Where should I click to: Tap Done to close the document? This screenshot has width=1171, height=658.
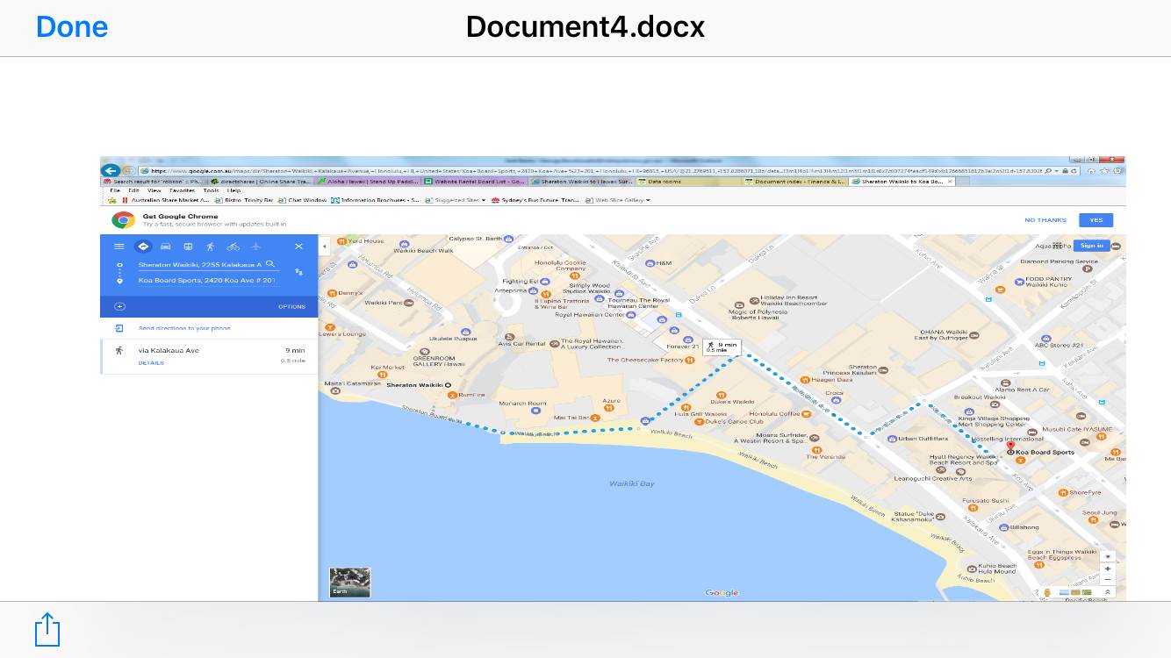pyautogui.click(x=72, y=27)
